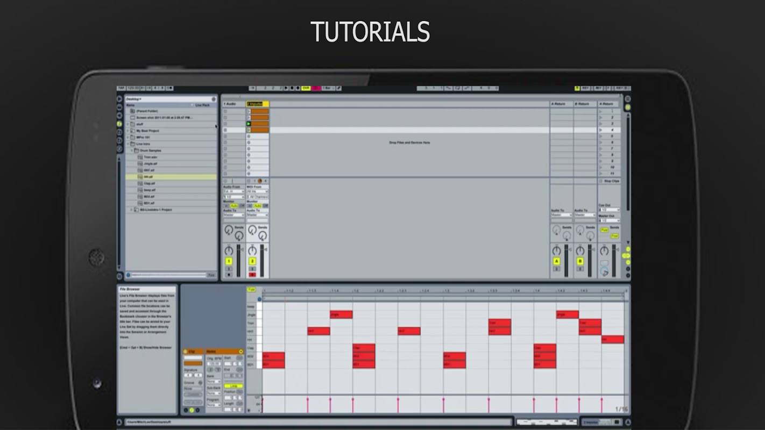Toggle the yellow Fold button in note editor
The height and width of the screenshot is (430, 765).
[x=251, y=290]
